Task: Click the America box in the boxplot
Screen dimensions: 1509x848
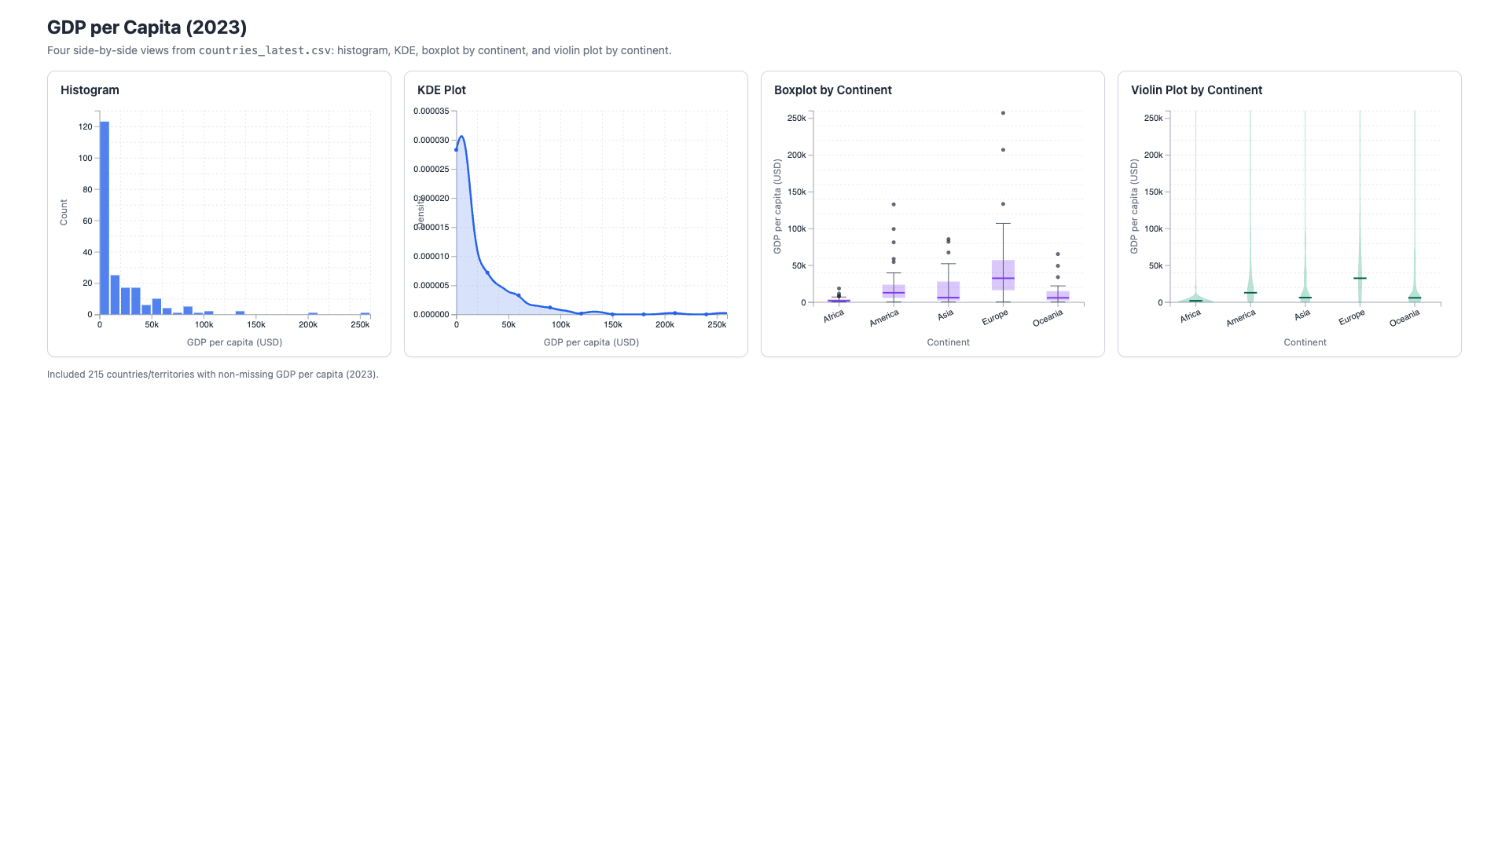Action: point(894,291)
